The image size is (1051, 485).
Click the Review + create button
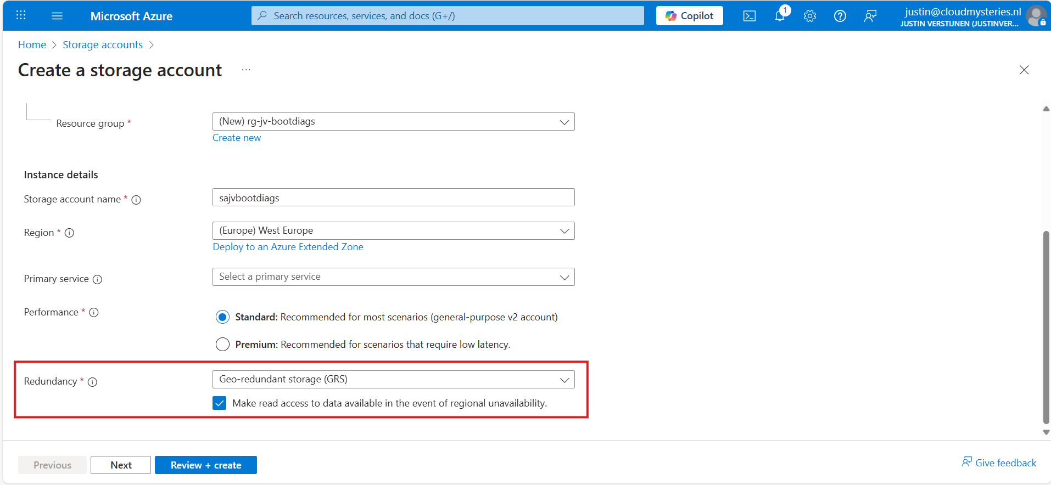(x=205, y=465)
